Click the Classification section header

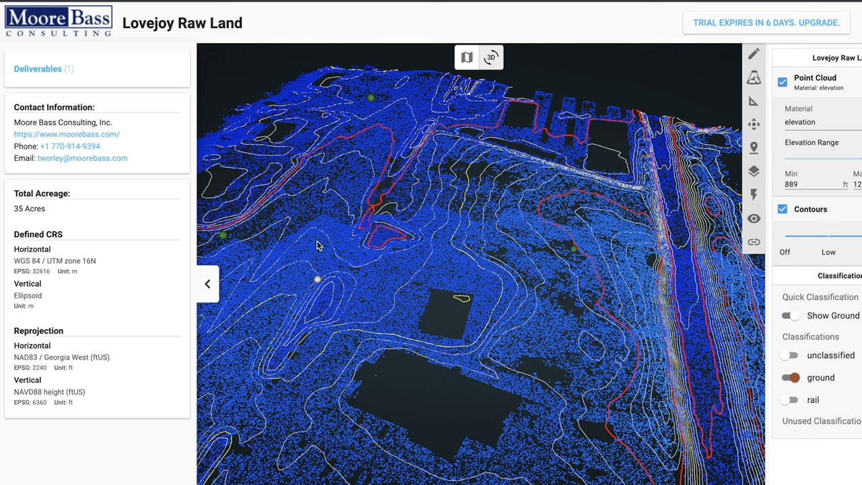(x=839, y=276)
